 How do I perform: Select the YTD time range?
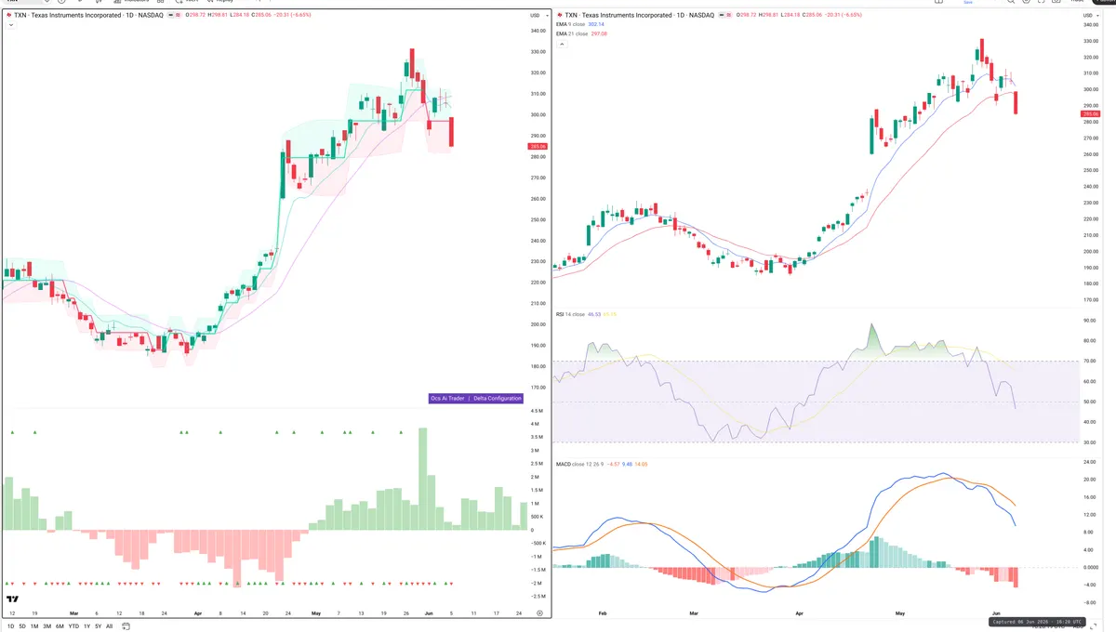coord(73,626)
